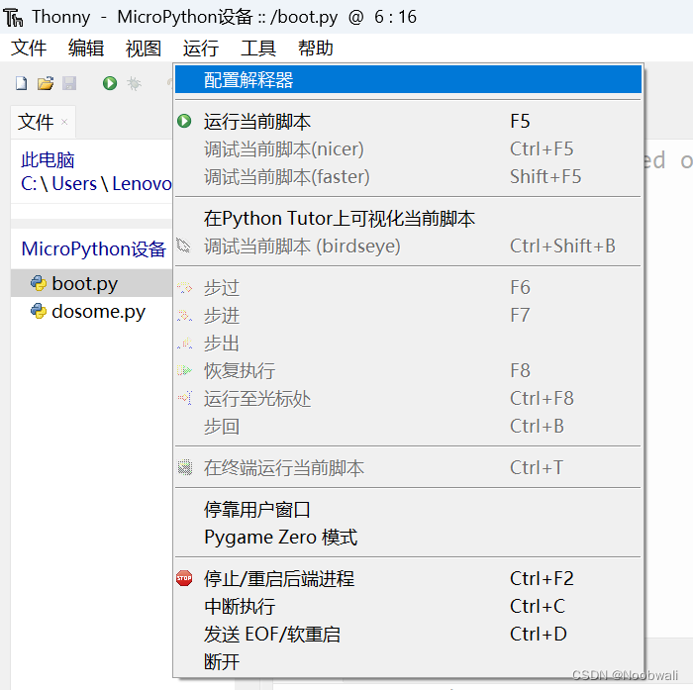Click the Thonny app icon in title bar
The width and height of the screenshot is (693, 690).
pyautogui.click(x=13, y=17)
